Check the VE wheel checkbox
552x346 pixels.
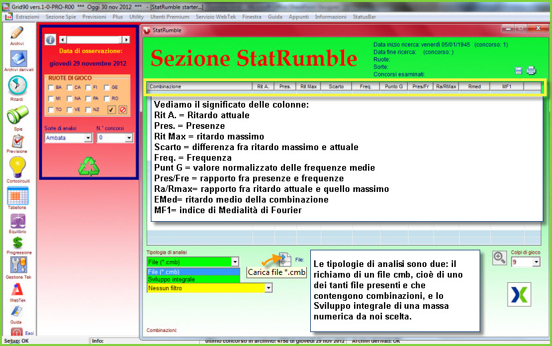click(x=68, y=109)
